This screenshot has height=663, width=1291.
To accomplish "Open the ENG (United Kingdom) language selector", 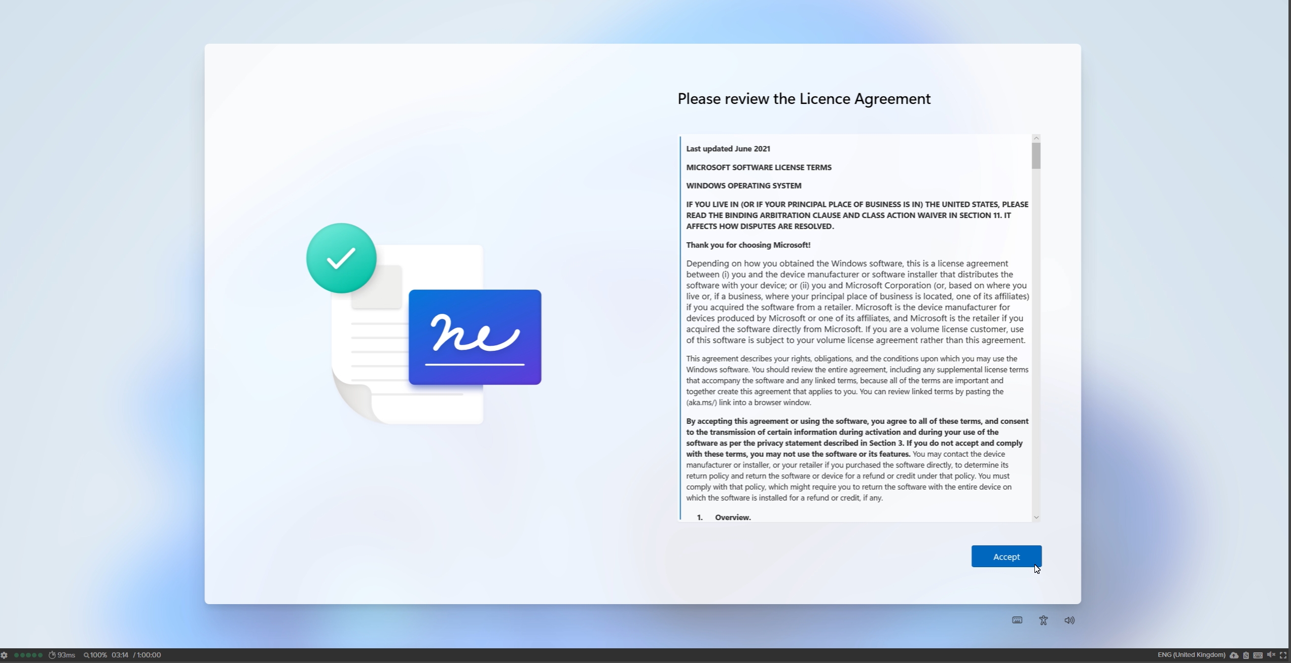I will 1191,655.
